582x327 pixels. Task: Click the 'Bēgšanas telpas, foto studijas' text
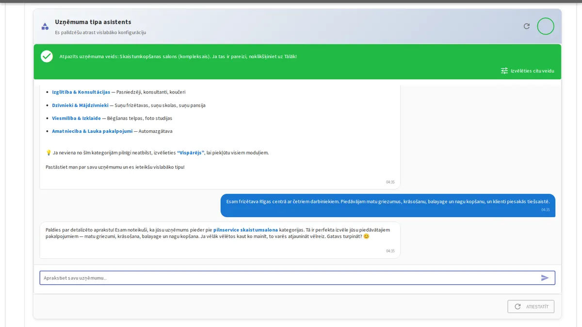(140, 118)
